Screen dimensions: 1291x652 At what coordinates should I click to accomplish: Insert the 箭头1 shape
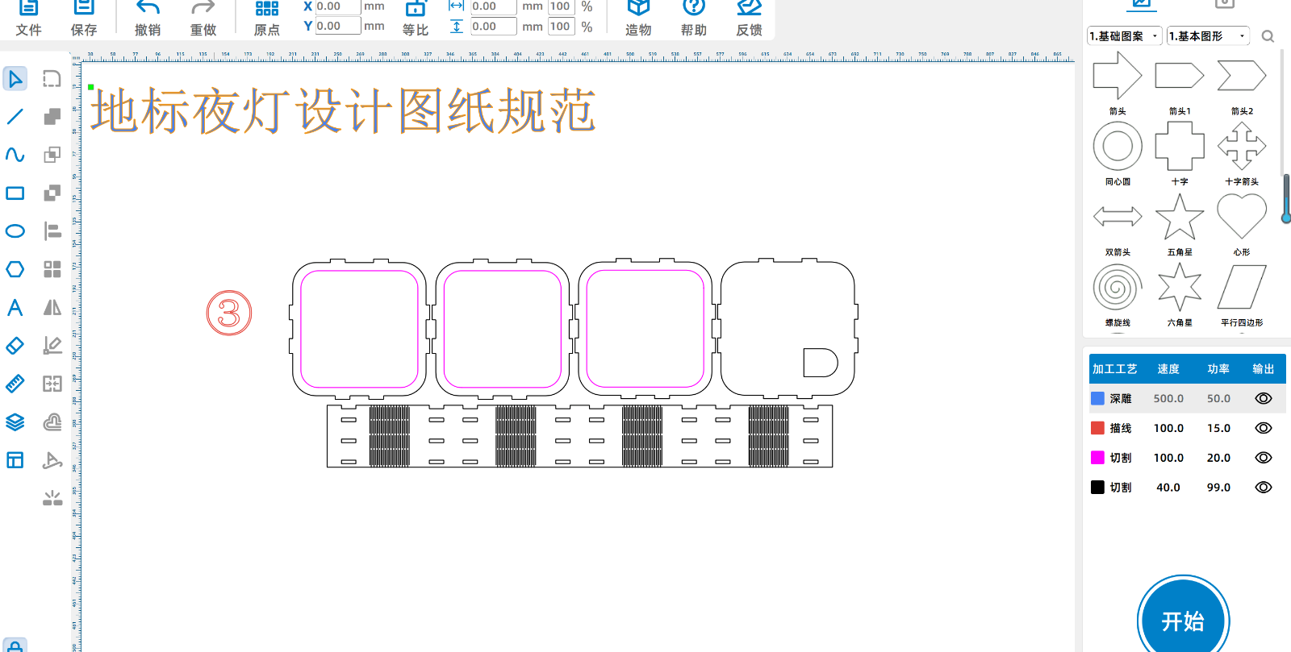tap(1180, 76)
